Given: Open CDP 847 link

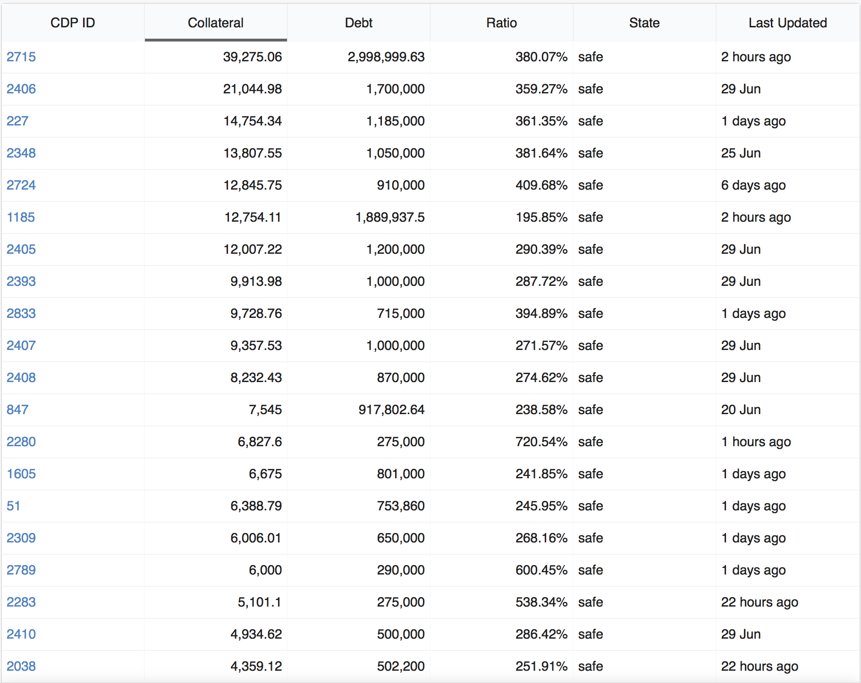Looking at the screenshot, I should coord(17,409).
